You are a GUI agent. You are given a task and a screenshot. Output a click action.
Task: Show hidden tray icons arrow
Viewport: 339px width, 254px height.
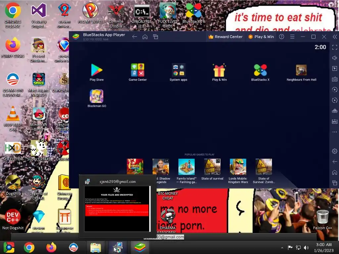282,247
